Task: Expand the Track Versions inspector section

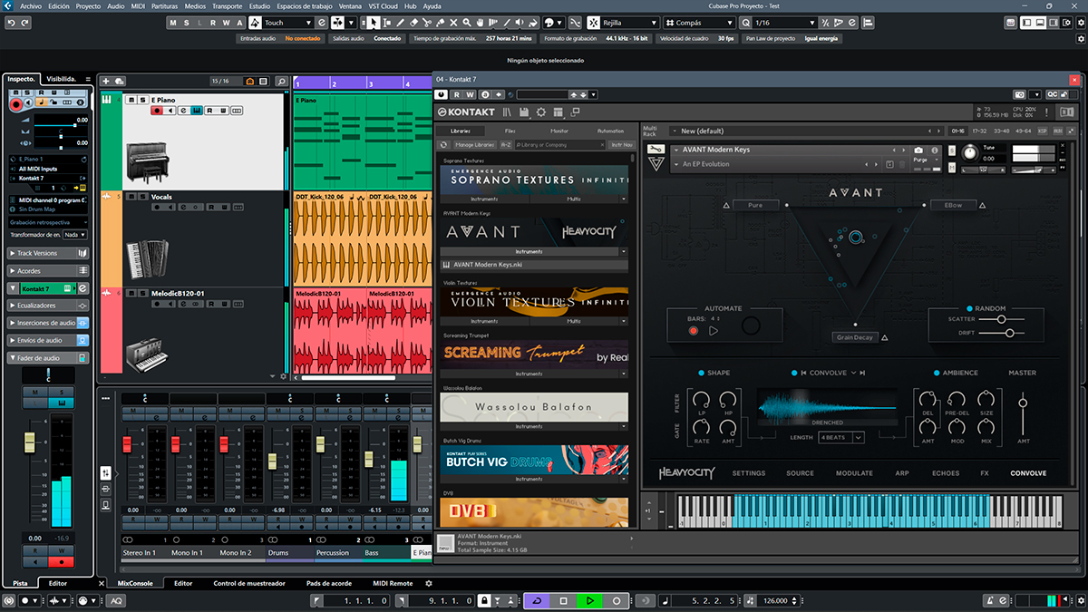Action: pos(47,253)
